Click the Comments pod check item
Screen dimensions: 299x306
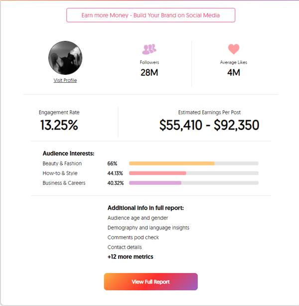(133, 237)
